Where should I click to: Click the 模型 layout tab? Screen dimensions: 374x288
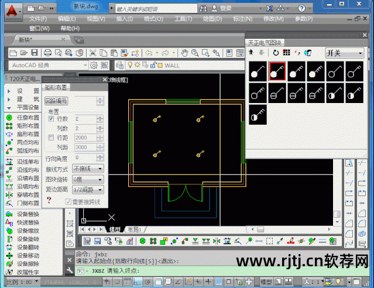point(115,229)
